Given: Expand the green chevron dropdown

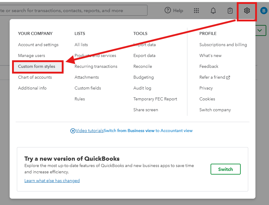Looking at the screenshot, I should click(x=261, y=30).
